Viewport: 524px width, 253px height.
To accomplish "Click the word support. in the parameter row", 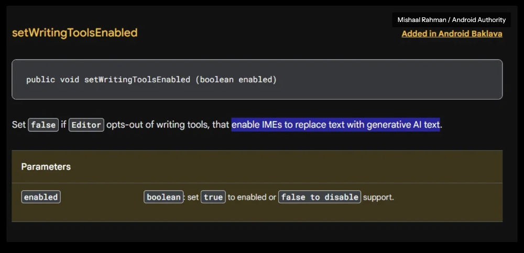I will point(379,197).
